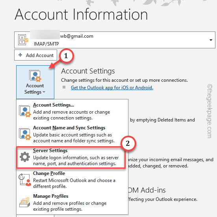Screen dimensions: 217x217
Task: Click 'Update logon information' description text
Action: [x=76, y=160]
